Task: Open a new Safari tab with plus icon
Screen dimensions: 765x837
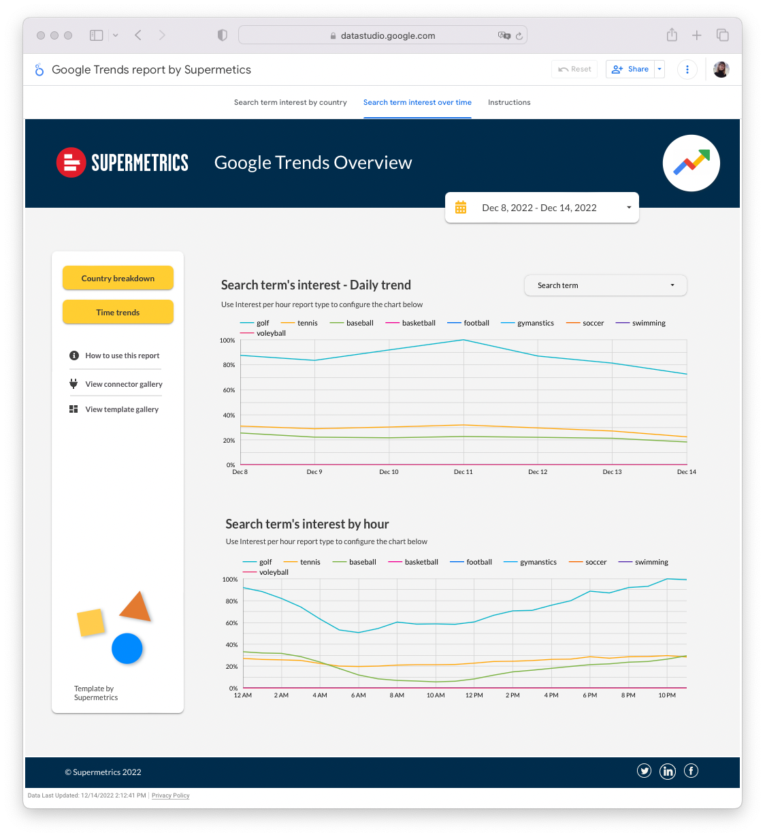Action: [697, 35]
